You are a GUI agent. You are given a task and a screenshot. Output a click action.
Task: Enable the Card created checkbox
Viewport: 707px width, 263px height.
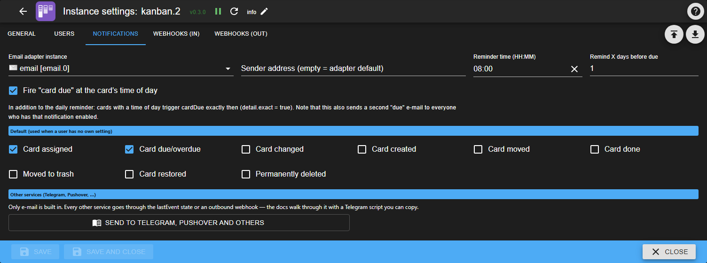362,149
